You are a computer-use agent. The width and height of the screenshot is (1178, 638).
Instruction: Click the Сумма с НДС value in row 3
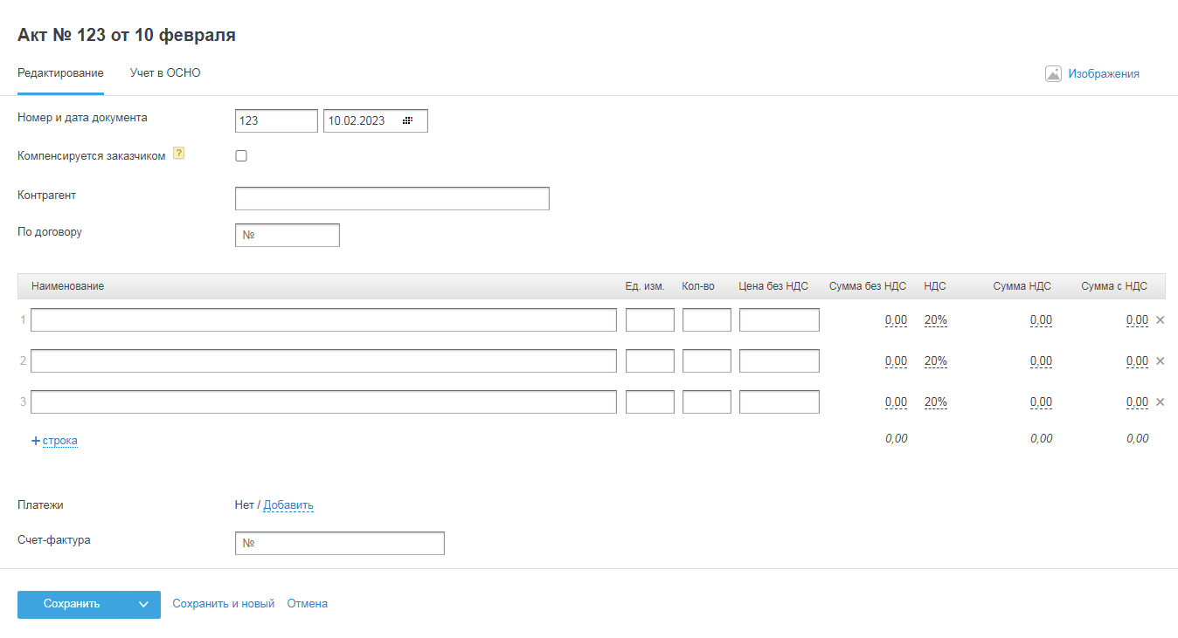tap(1138, 402)
